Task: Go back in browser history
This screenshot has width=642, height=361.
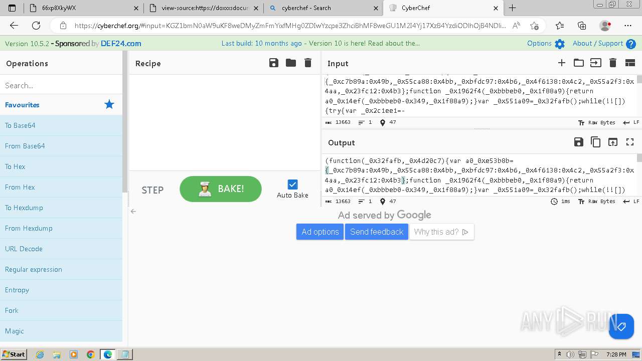Action: [x=14, y=26]
